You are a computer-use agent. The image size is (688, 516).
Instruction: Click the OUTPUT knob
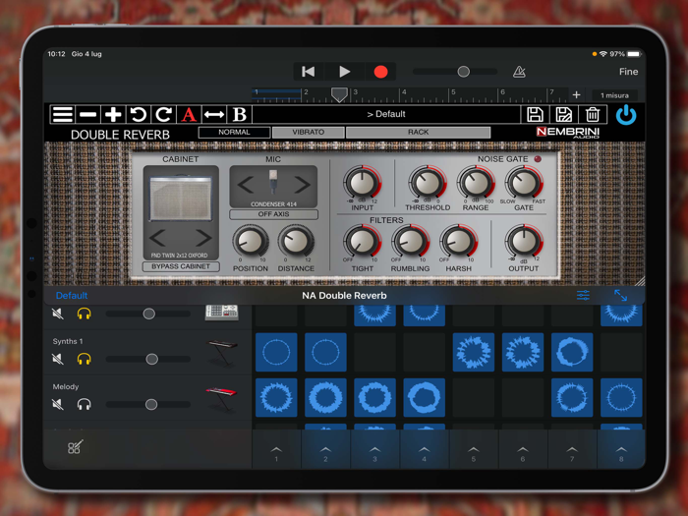click(524, 242)
